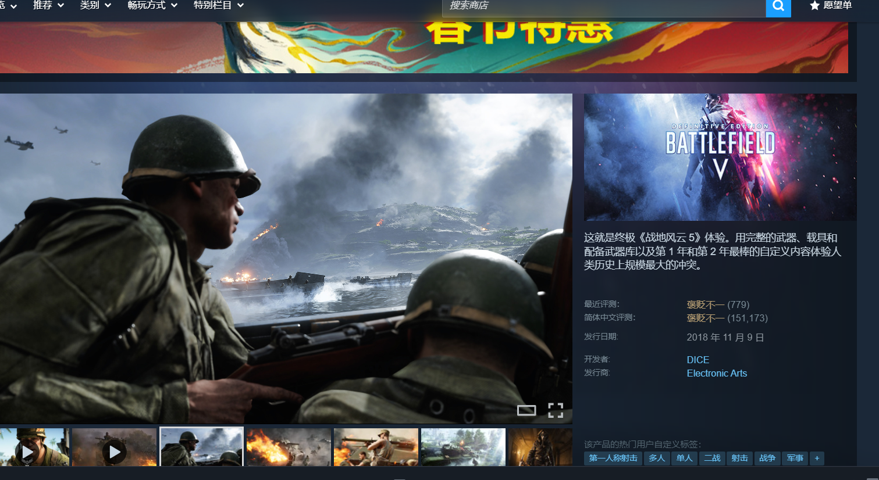The width and height of the screenshot is (879, 480).
Task: Toggle theater mode rectangle icon
Action: tap(526, 411)
